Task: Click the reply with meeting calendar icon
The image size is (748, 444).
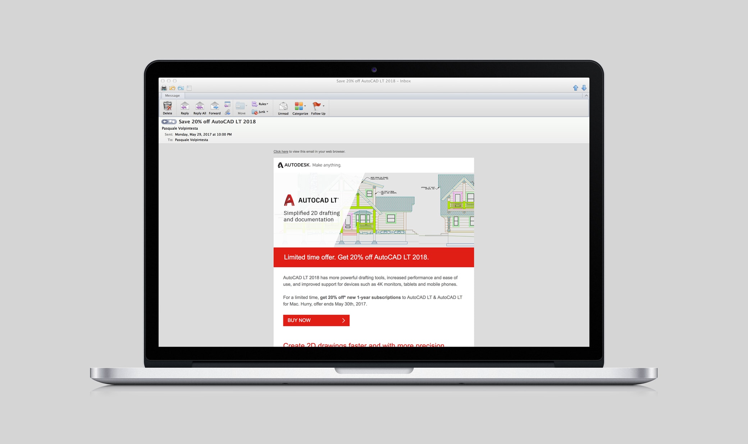Action: [x=227, y=104]
